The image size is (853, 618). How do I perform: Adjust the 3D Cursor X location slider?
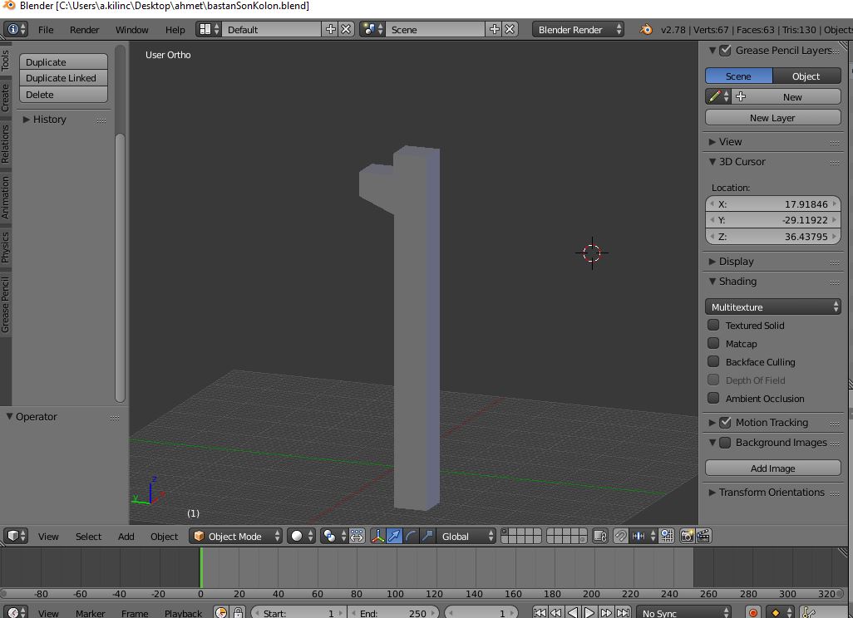pos(772,204)
